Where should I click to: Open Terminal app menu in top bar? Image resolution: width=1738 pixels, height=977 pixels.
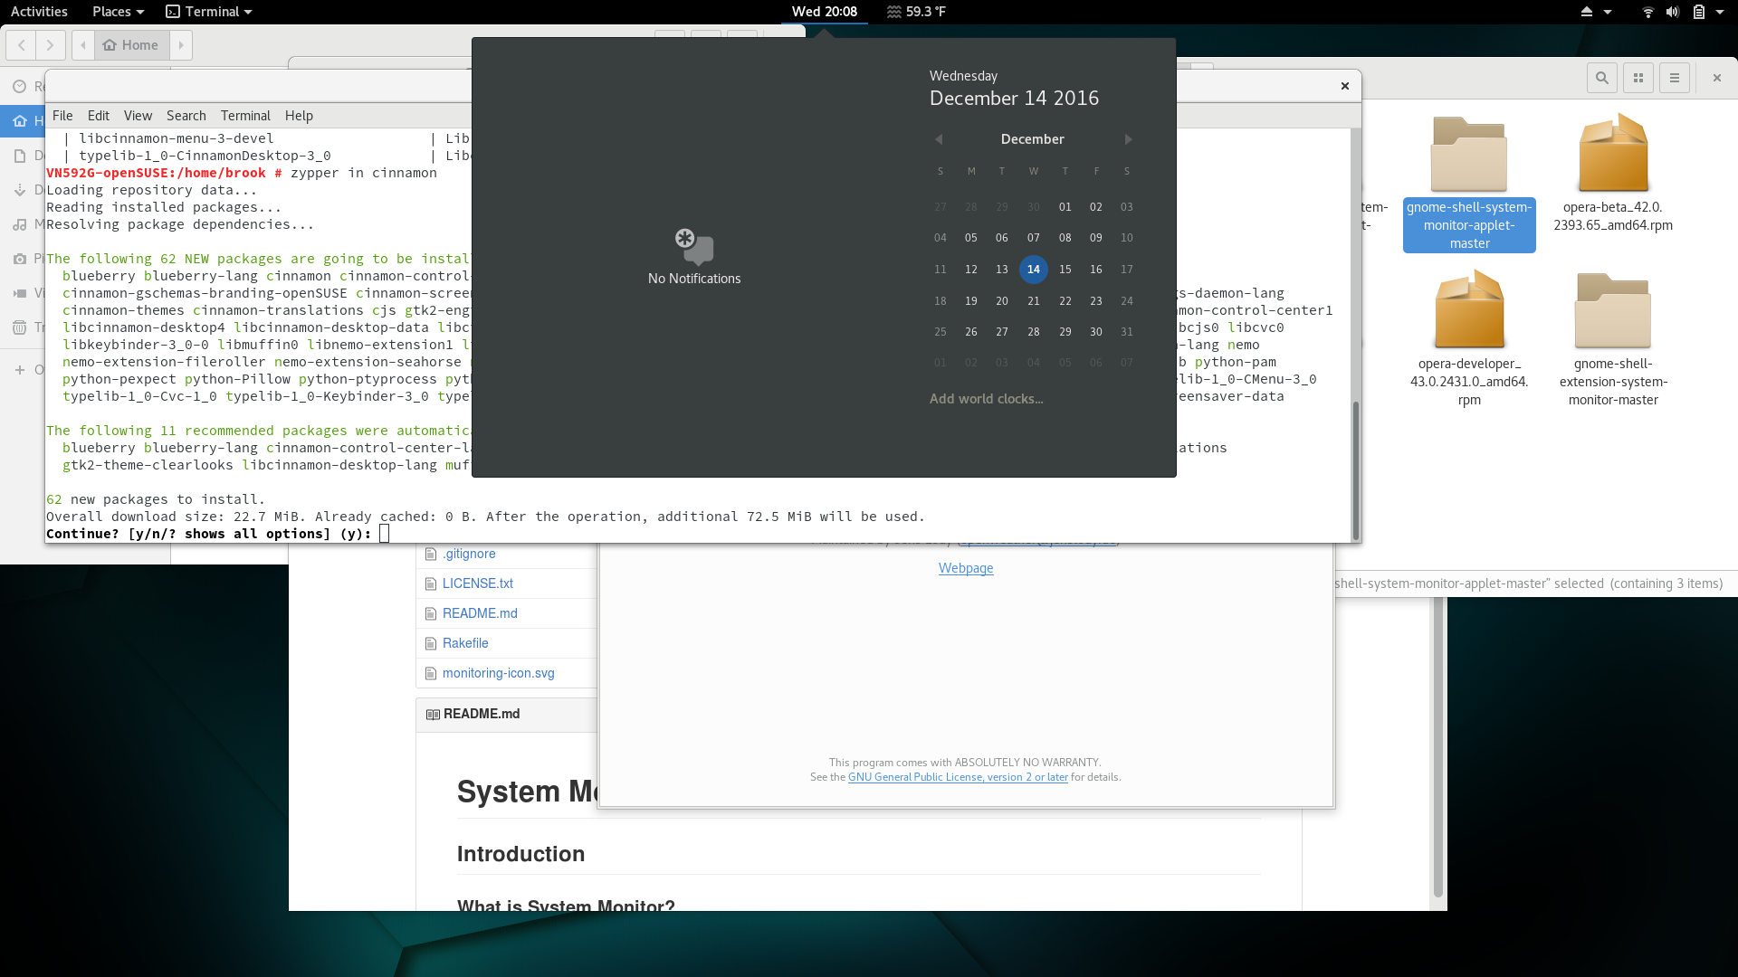pyautogui.click(x=209, y=12)
